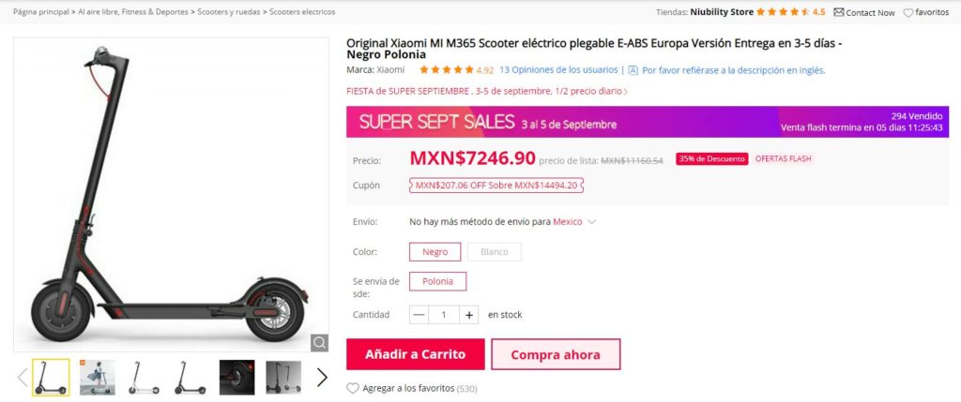
Task: Open 13 Opiniones de los usuarios link
Action: (x=558, y=69)
